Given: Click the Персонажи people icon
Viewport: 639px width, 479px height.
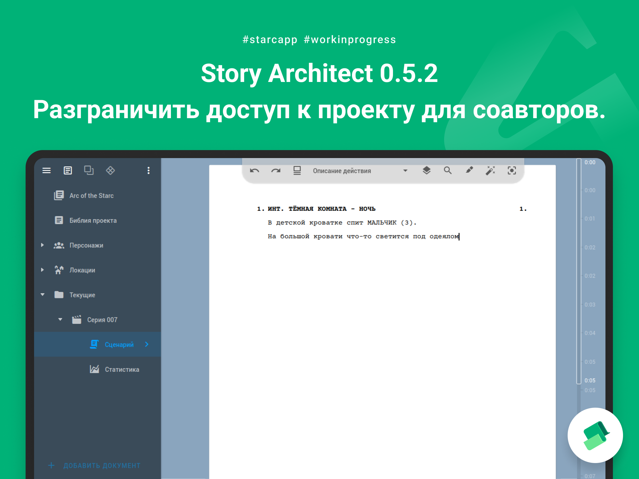Looking at the screenshot, I should pos(59,245).
